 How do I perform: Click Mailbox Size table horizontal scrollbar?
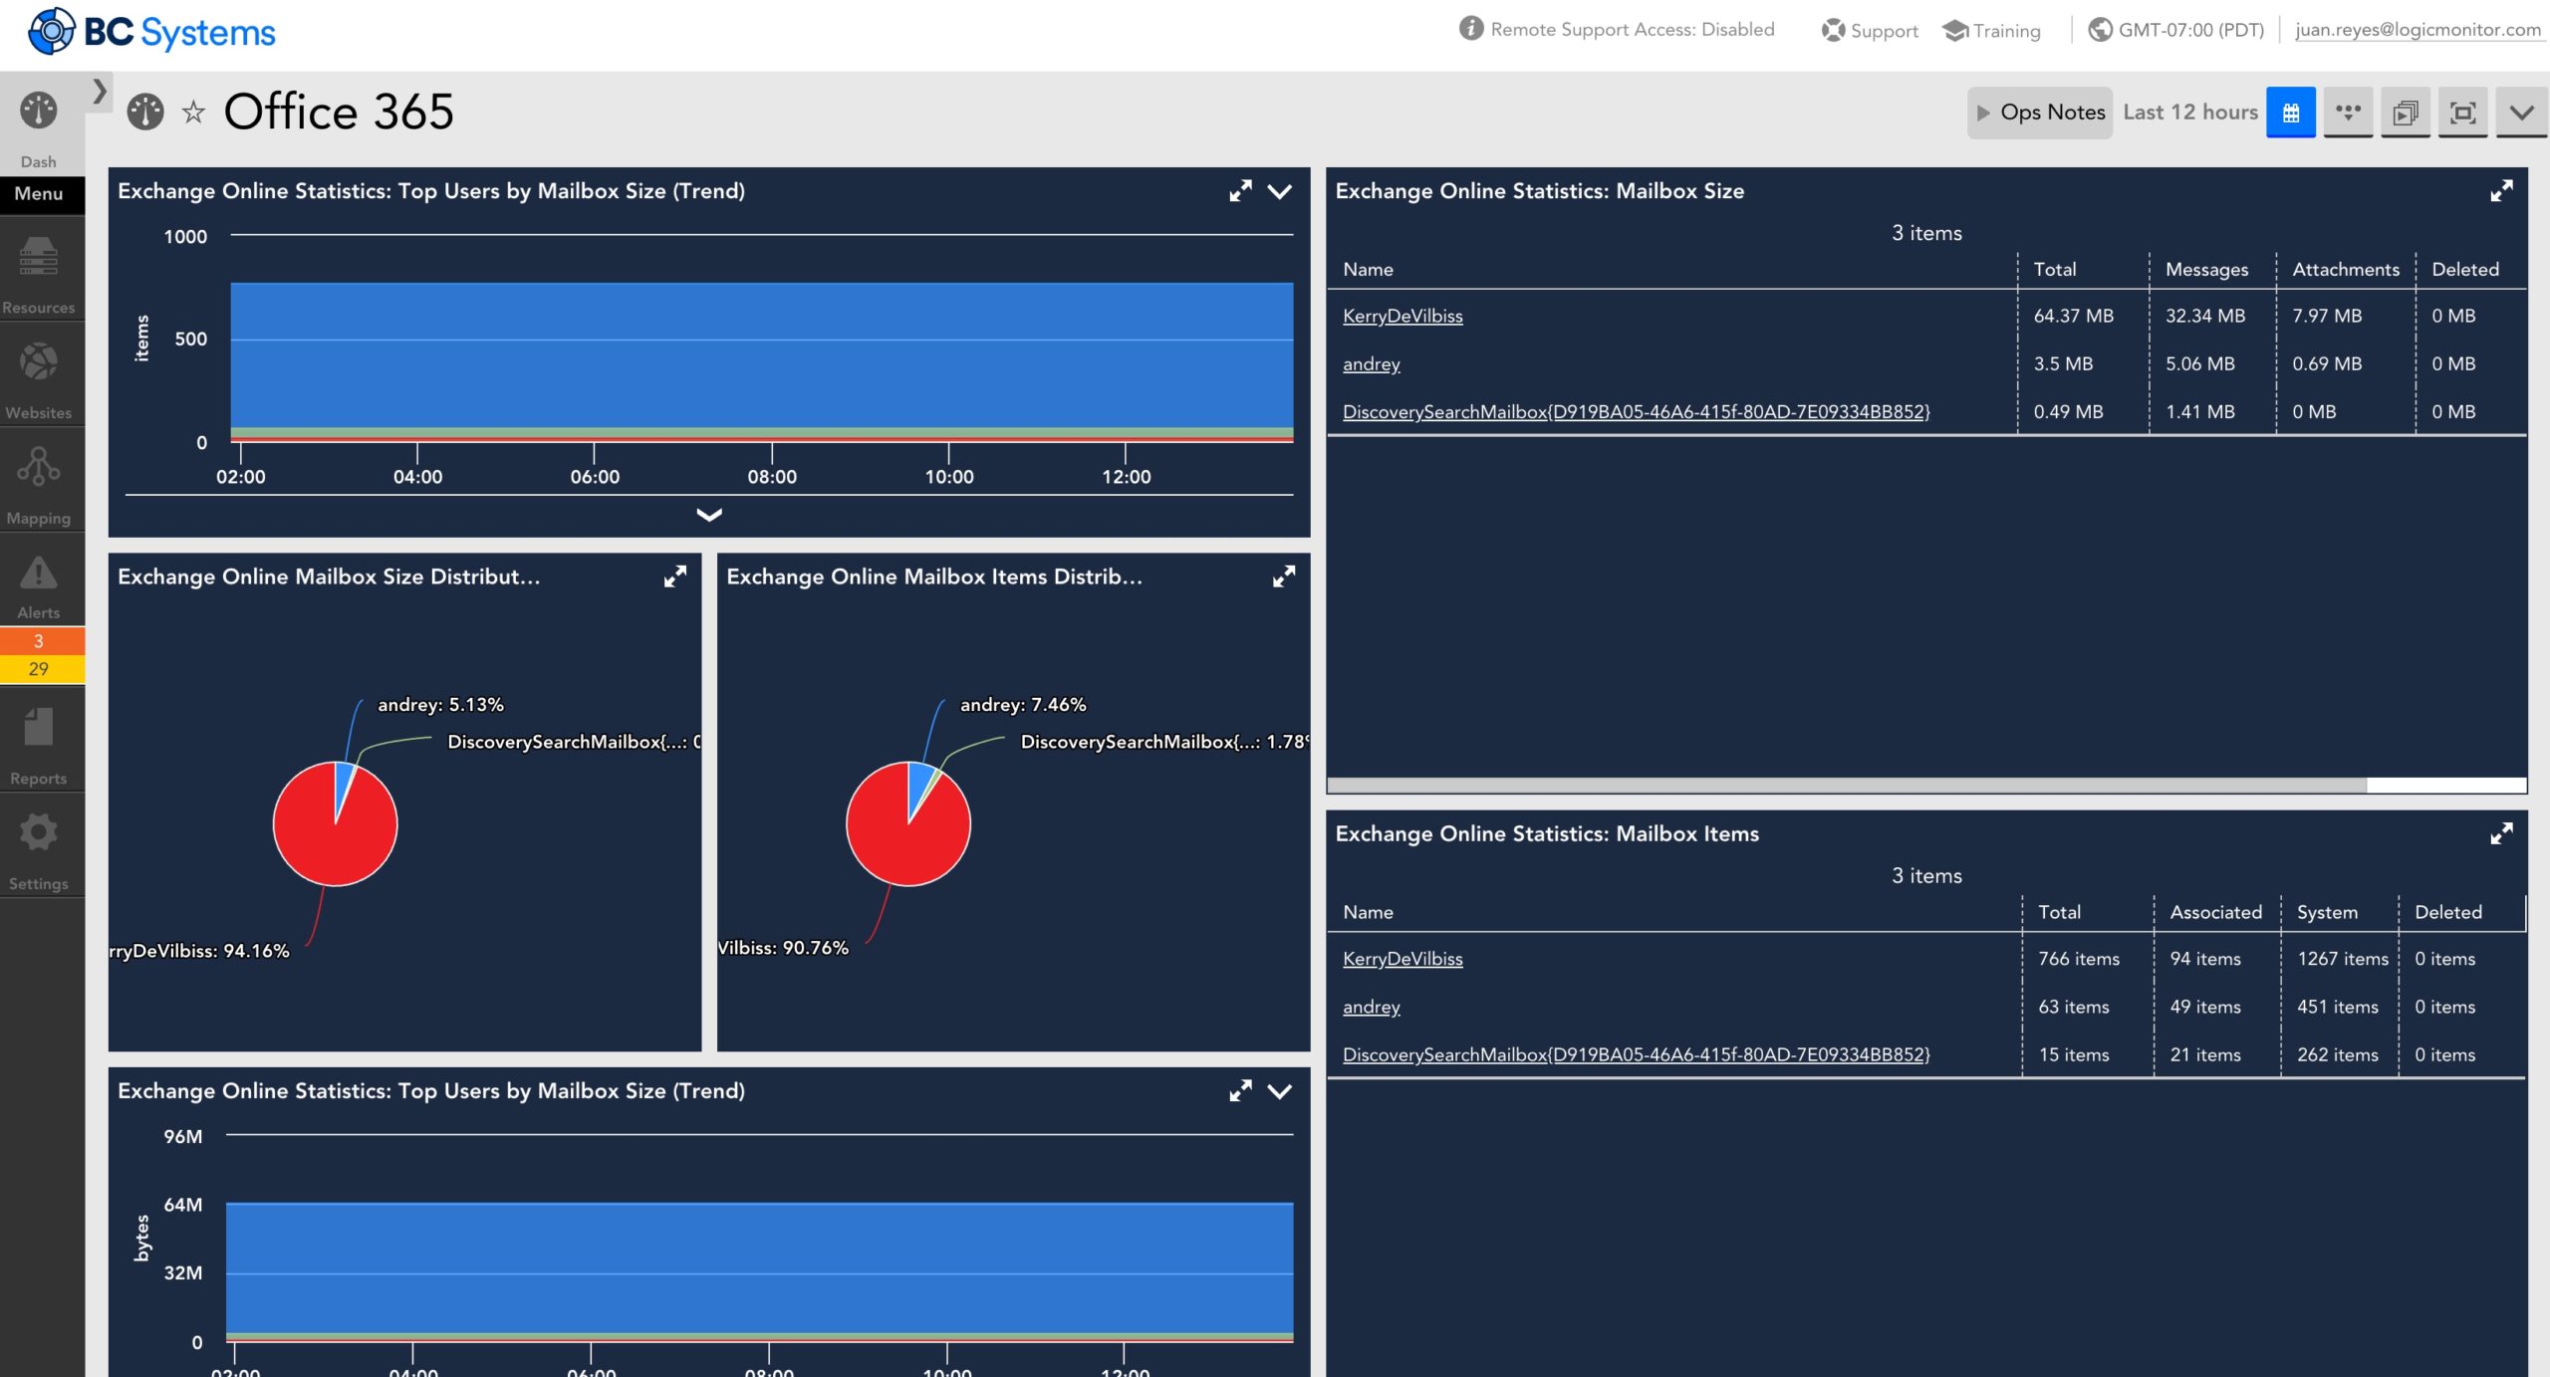coord(1848,785)
